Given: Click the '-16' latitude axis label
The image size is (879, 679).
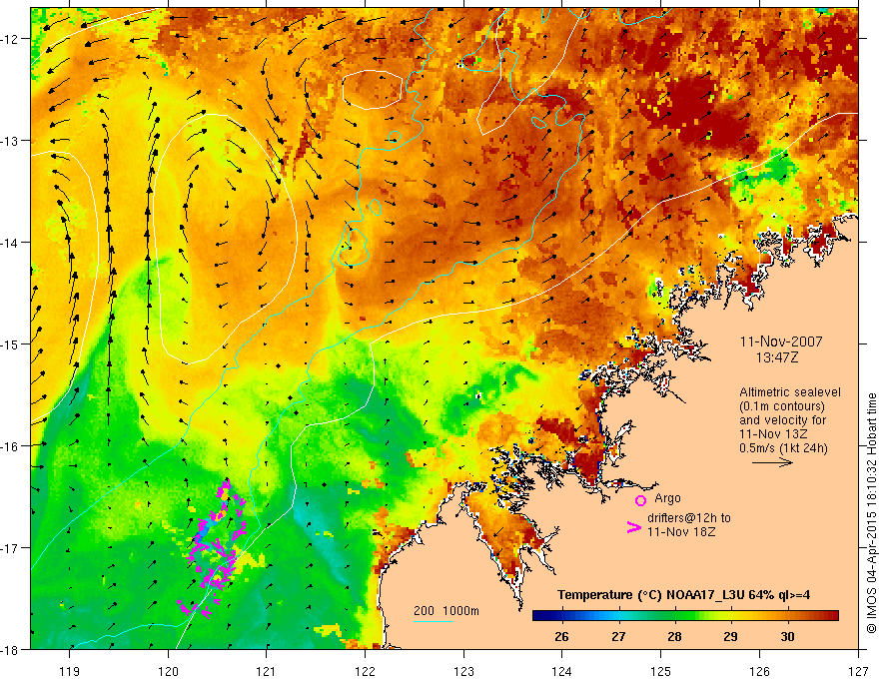Looking at the screenshot, I should [11, 446].
